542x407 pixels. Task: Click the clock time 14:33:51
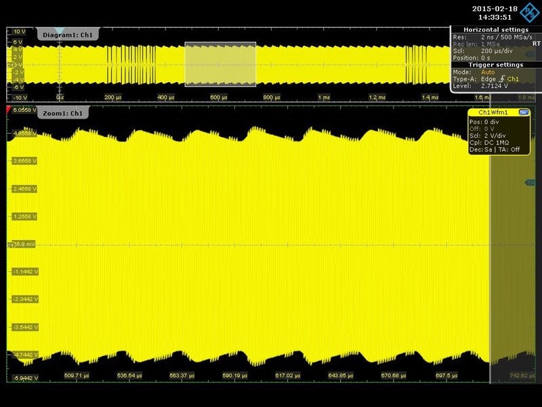click(495, 17)
